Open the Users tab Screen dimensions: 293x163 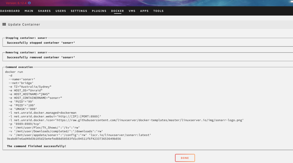(61, 11)
